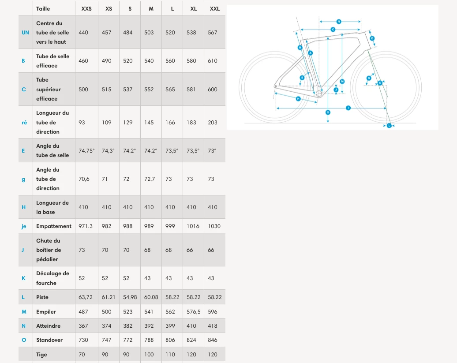This screenshot has width=457, height=363.
Task: Click the J bottom bracket drop marker
Action: point(336,90)
